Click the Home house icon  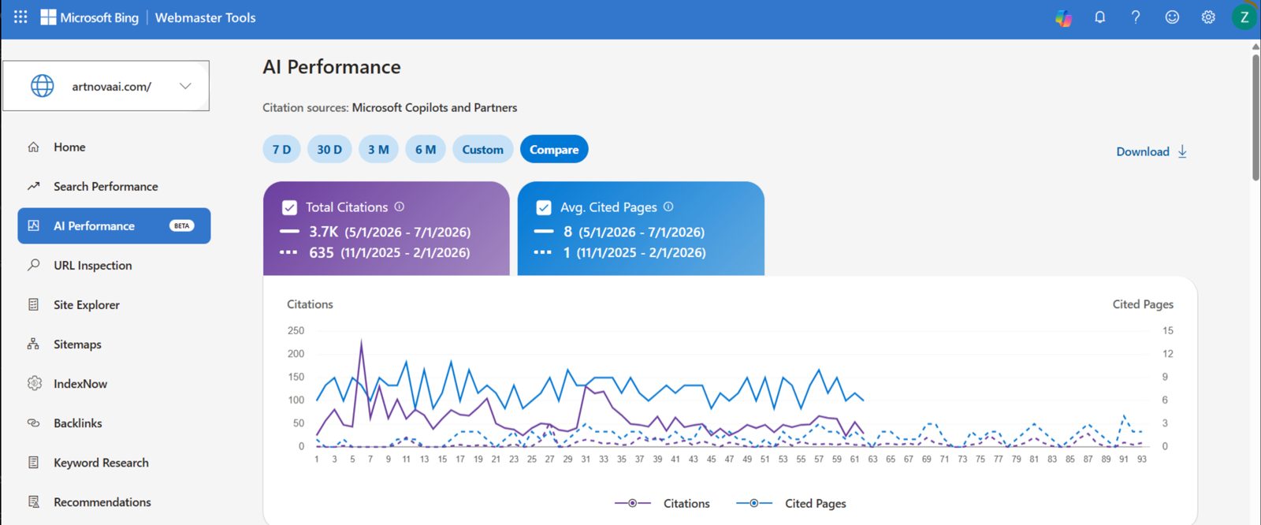(33, 147)
